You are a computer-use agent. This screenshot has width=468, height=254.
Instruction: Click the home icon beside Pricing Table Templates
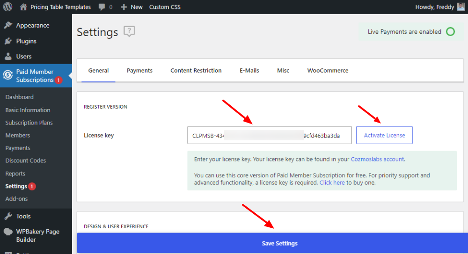tap(23, 7)
